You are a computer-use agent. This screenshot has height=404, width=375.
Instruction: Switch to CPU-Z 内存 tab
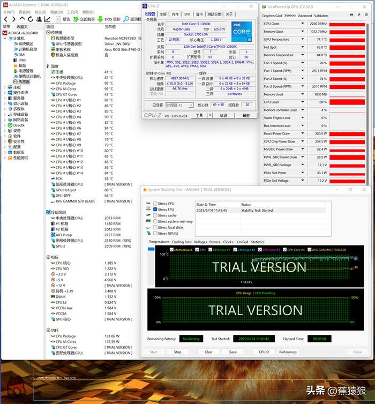pos(175,14)
